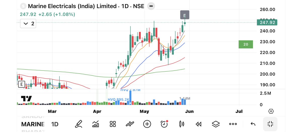Screen dimensions: 302x139
Task: Open the compare symbols icon
Action: (x=130, y=124)
